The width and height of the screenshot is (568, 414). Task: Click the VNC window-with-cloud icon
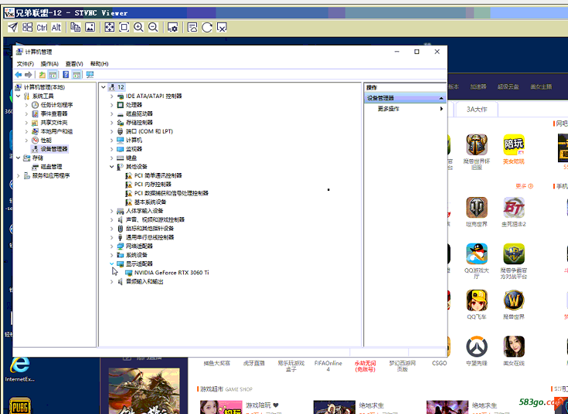[192, 27]
